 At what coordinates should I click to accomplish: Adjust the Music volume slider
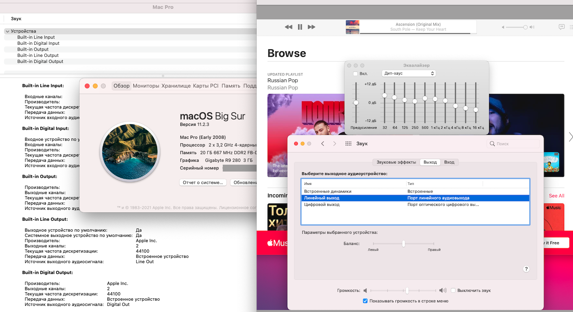coord(517,27)
